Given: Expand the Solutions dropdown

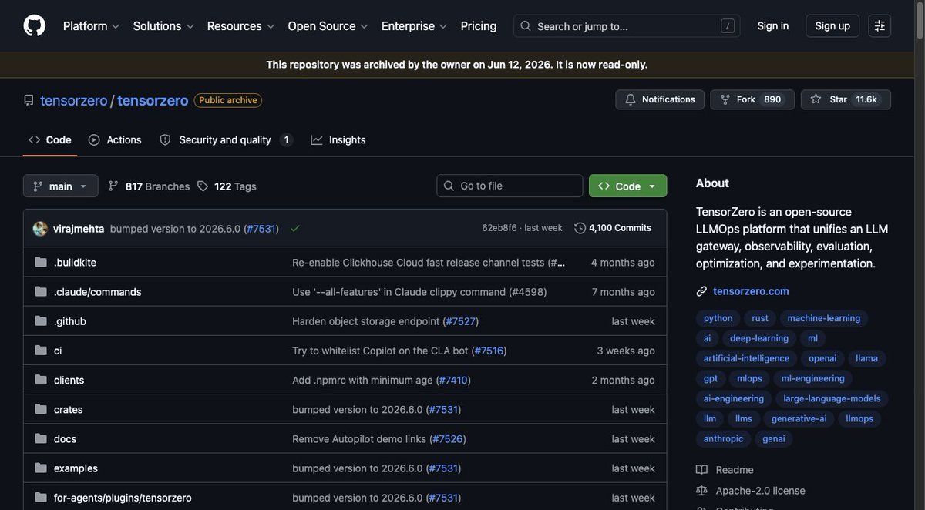Looking at the screenshot, I should (x=163, y=25).
